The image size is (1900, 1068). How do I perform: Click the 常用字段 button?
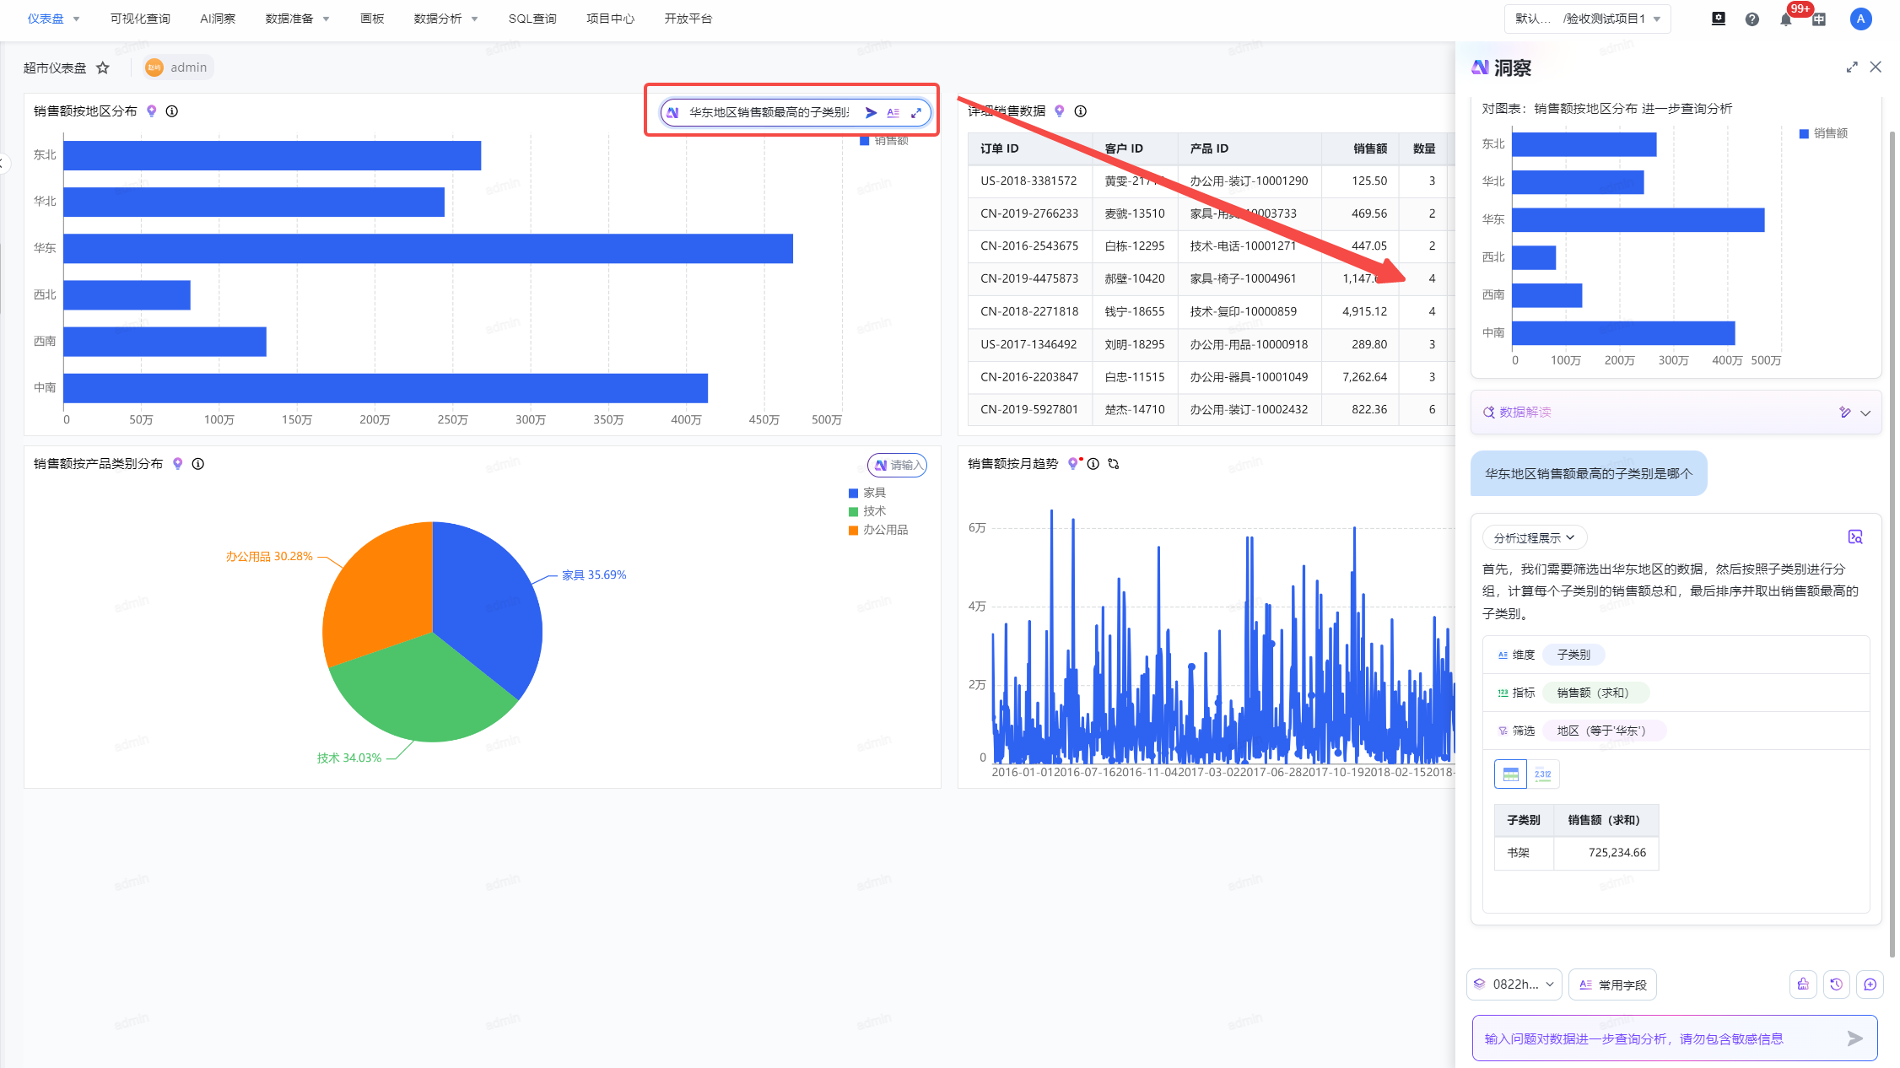point(1612,984)
